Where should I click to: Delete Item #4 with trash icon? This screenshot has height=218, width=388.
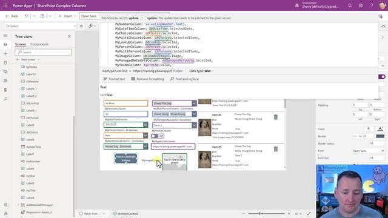tap(276, 117)
